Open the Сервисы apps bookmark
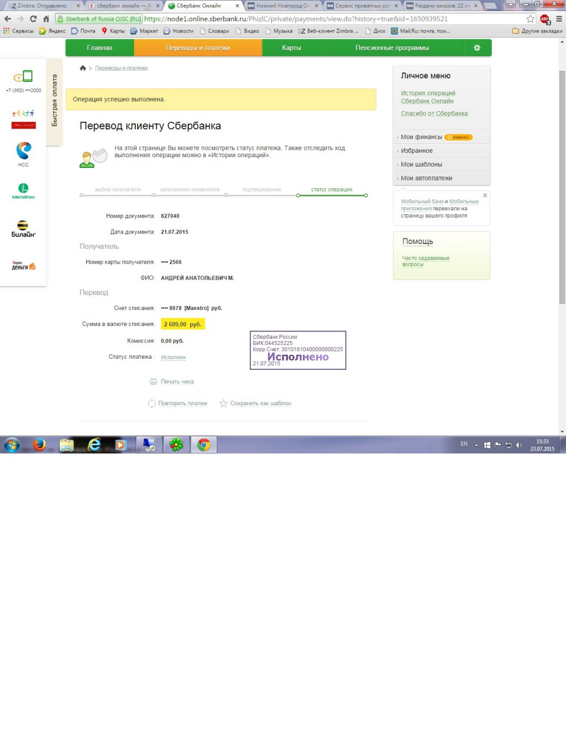Viewport: 566px width, 744px height. pos(19,31)
